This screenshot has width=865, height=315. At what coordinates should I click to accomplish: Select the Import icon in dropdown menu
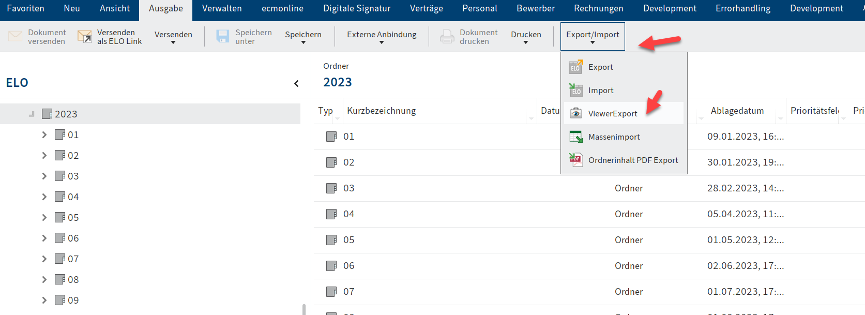[575, 90]
